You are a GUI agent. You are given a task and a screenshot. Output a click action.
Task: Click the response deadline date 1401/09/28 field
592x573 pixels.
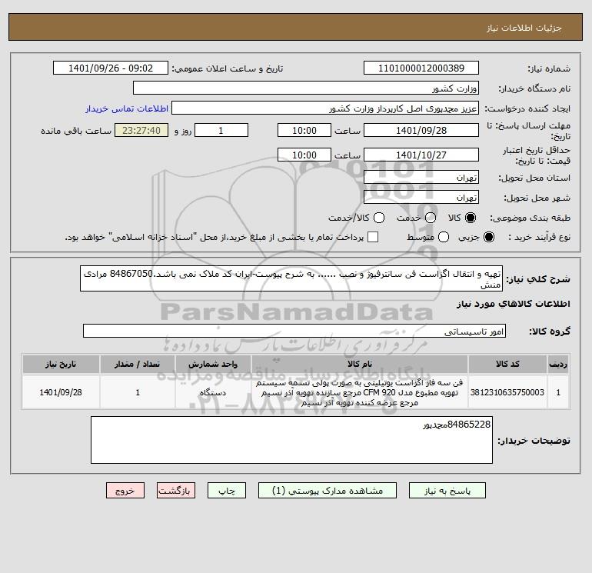(x=421, y=131)
